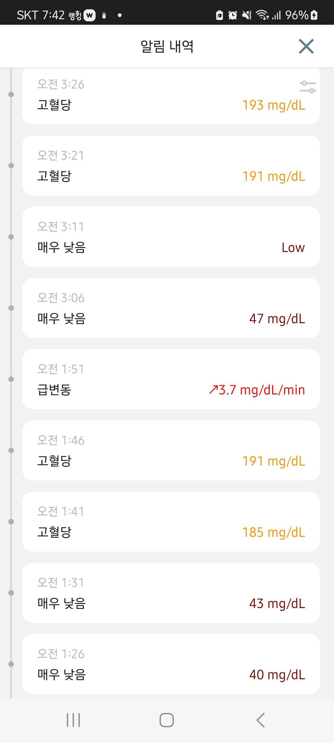Click the timeline dot beside 오전 3:06
This screenshot has width=334, height=743.
coord(11,308)
